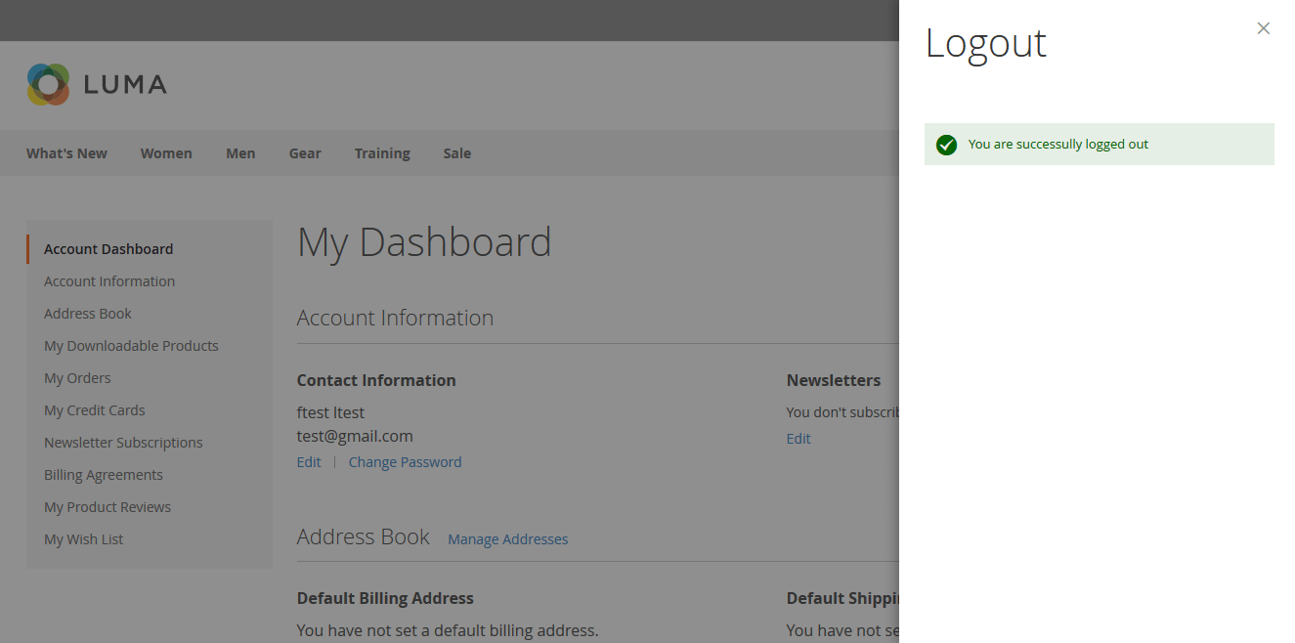
Task: Click Edit under Contact Information
Action: 309,462
